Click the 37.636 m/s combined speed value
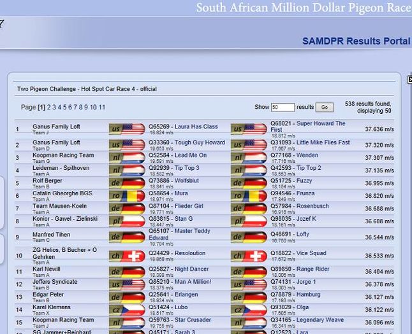Viewport: 412px width, 334px height. [x=379, y=129]
